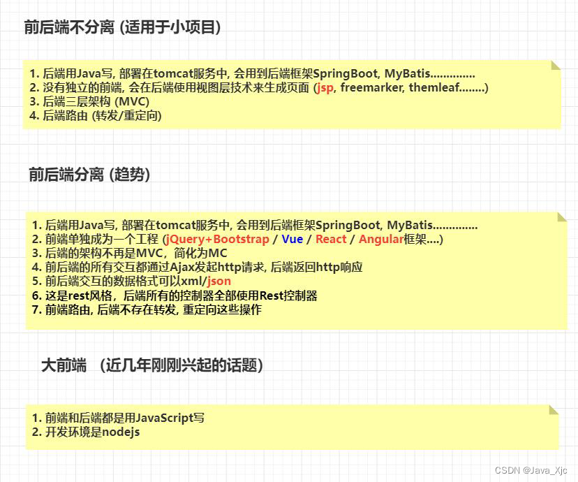Click red 'json' word
This screenshot has height=482, width=578.
[219, 281]
